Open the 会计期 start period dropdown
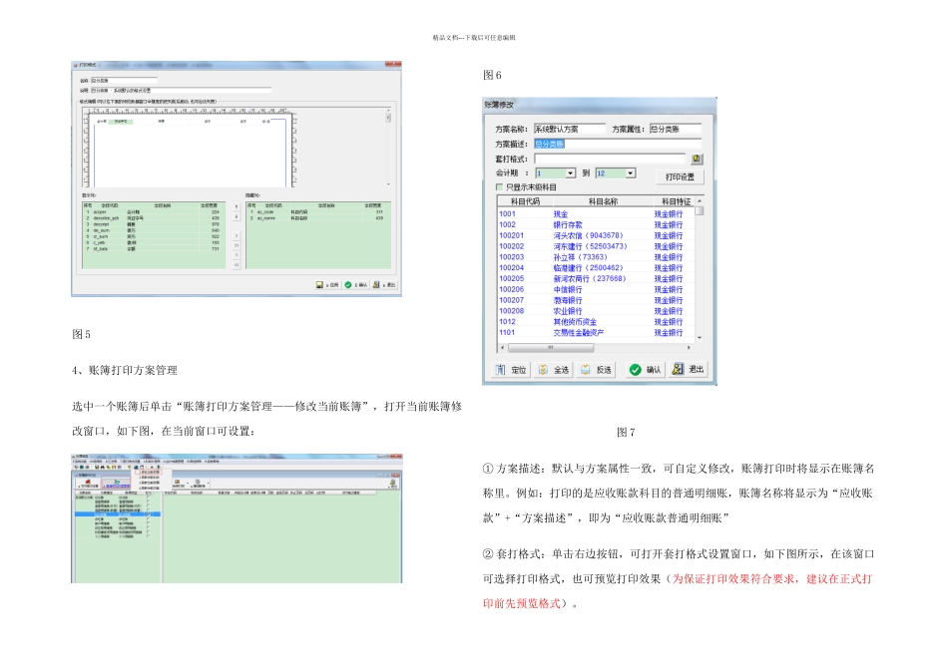948x670 pixels. tap(570, 173)
